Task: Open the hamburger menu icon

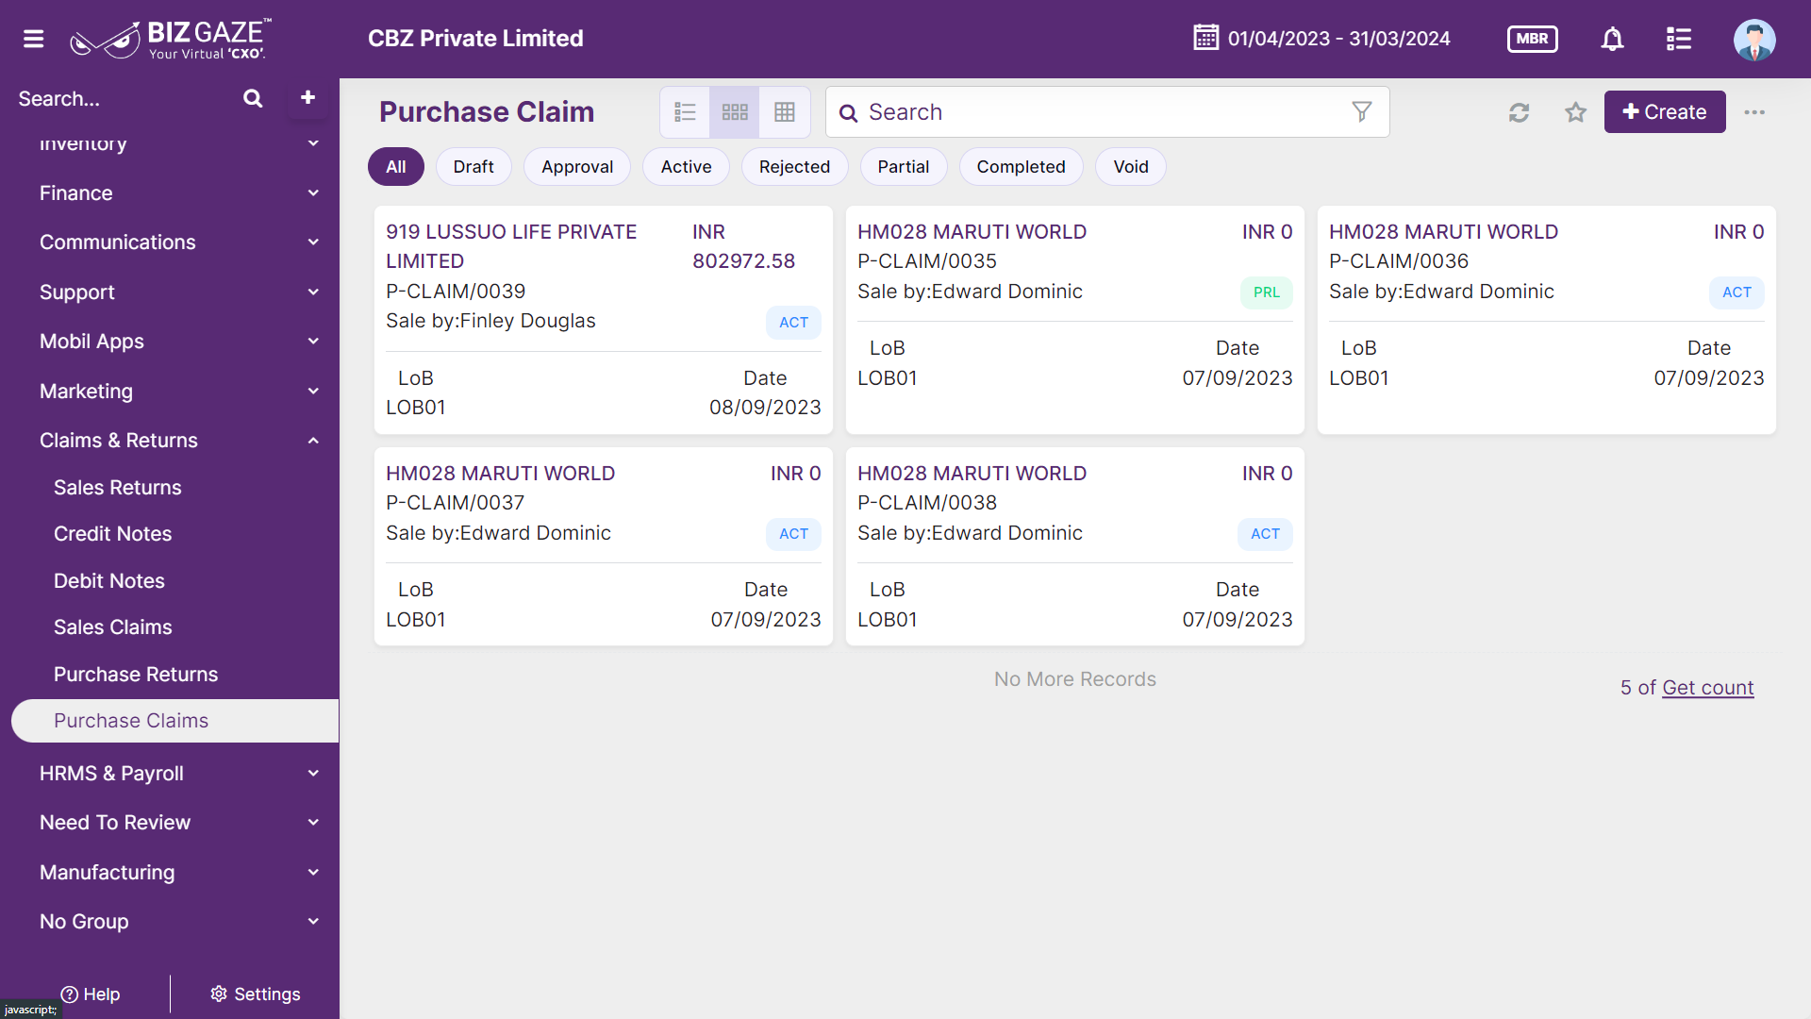Action: coord(34,39)
